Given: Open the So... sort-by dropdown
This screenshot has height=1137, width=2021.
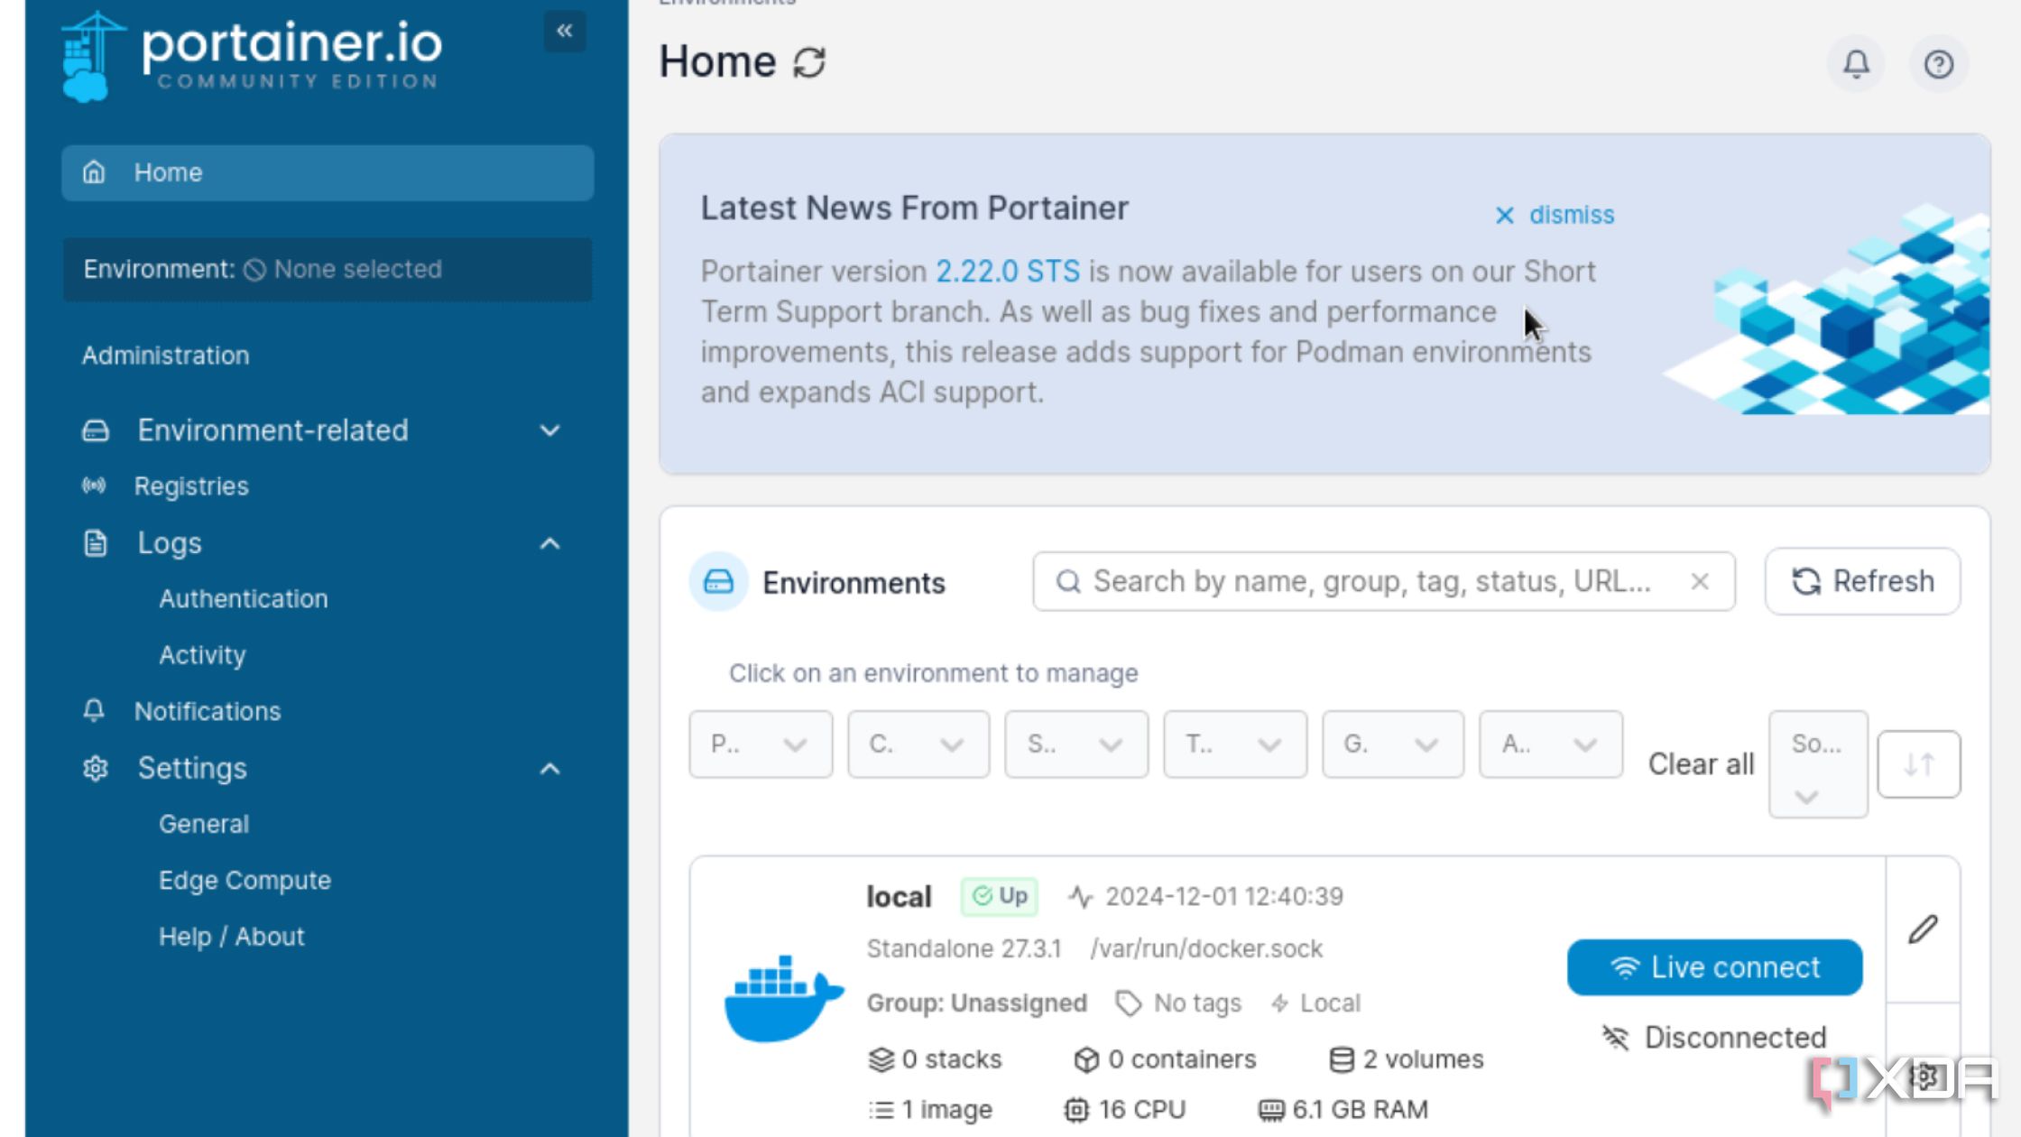Looking at the screenshot, I should (1818, 764).
